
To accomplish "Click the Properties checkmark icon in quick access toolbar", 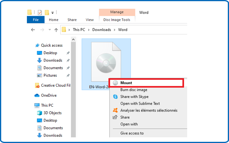I will [40, 12].
